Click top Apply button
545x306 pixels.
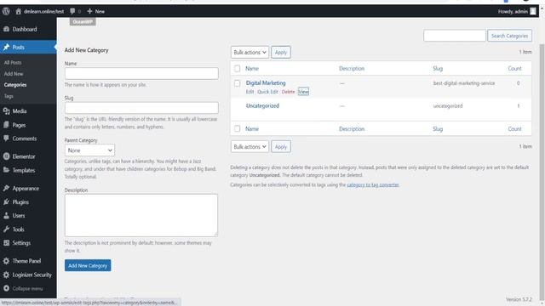pos(281,53)
